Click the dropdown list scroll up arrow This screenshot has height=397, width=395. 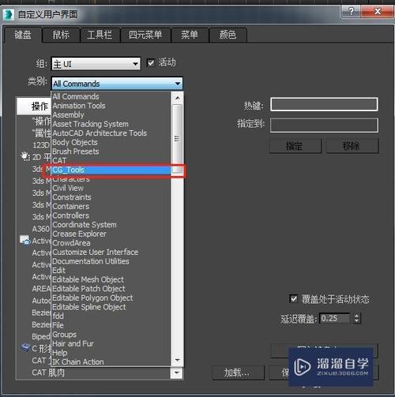(x=177, y=98)
